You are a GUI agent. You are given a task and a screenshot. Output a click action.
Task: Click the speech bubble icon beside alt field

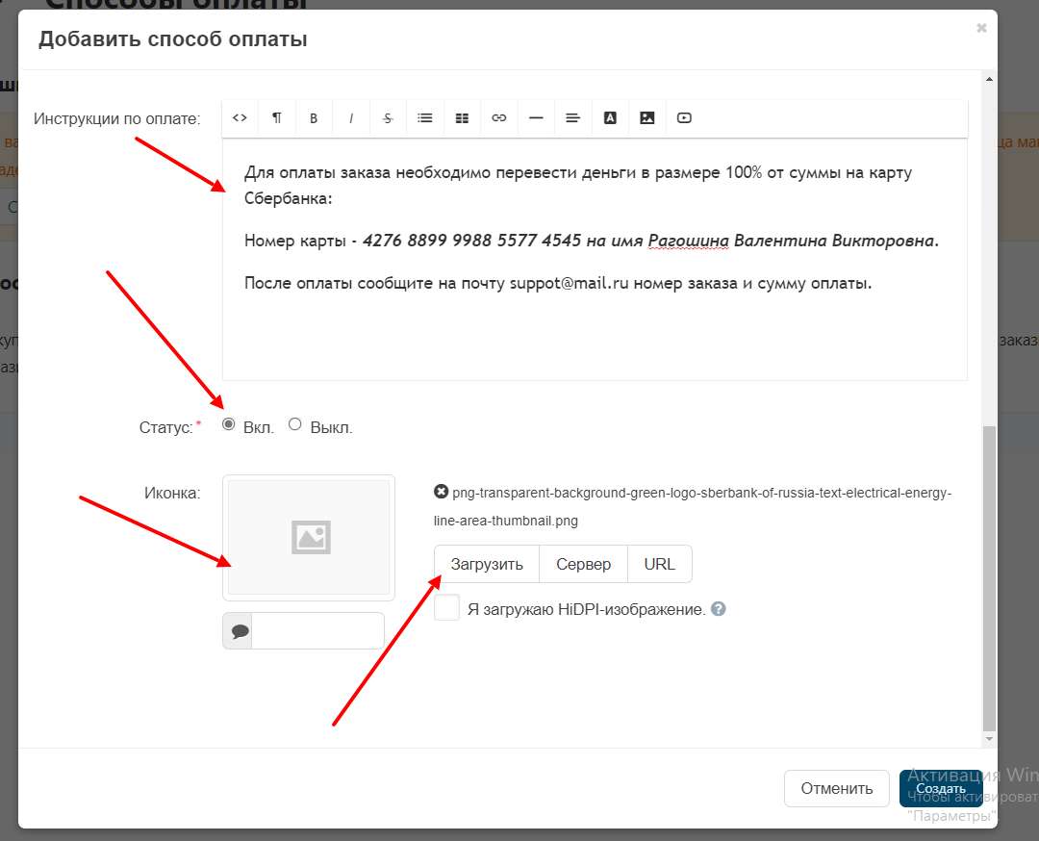pos(240,631)
